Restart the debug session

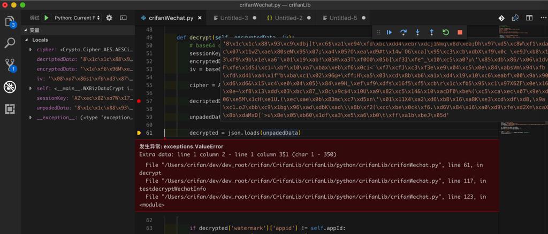445,33
